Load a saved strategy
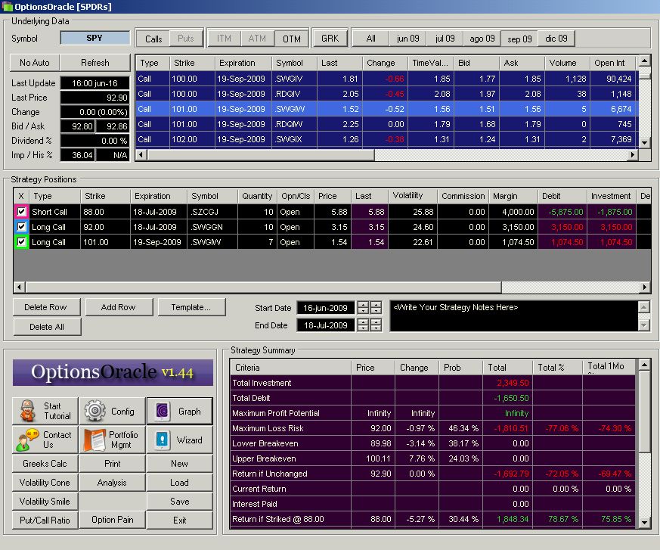 pos(180,483)
